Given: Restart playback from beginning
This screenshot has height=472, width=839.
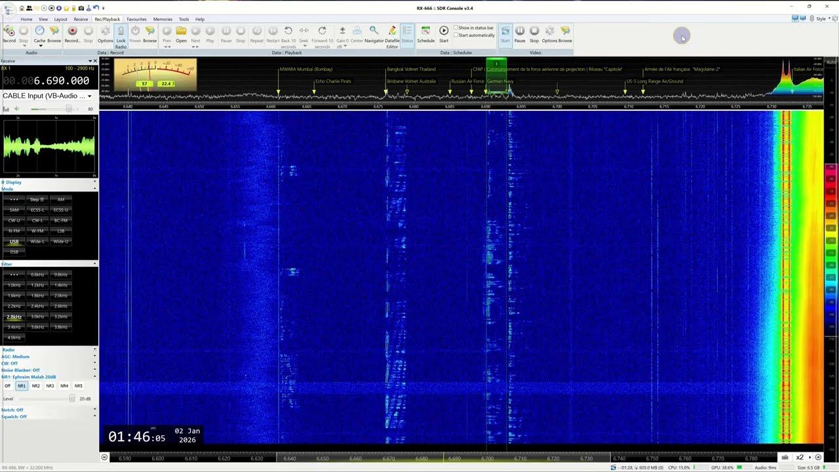Looking at the screenshot, I should click(x=273, y=33).
